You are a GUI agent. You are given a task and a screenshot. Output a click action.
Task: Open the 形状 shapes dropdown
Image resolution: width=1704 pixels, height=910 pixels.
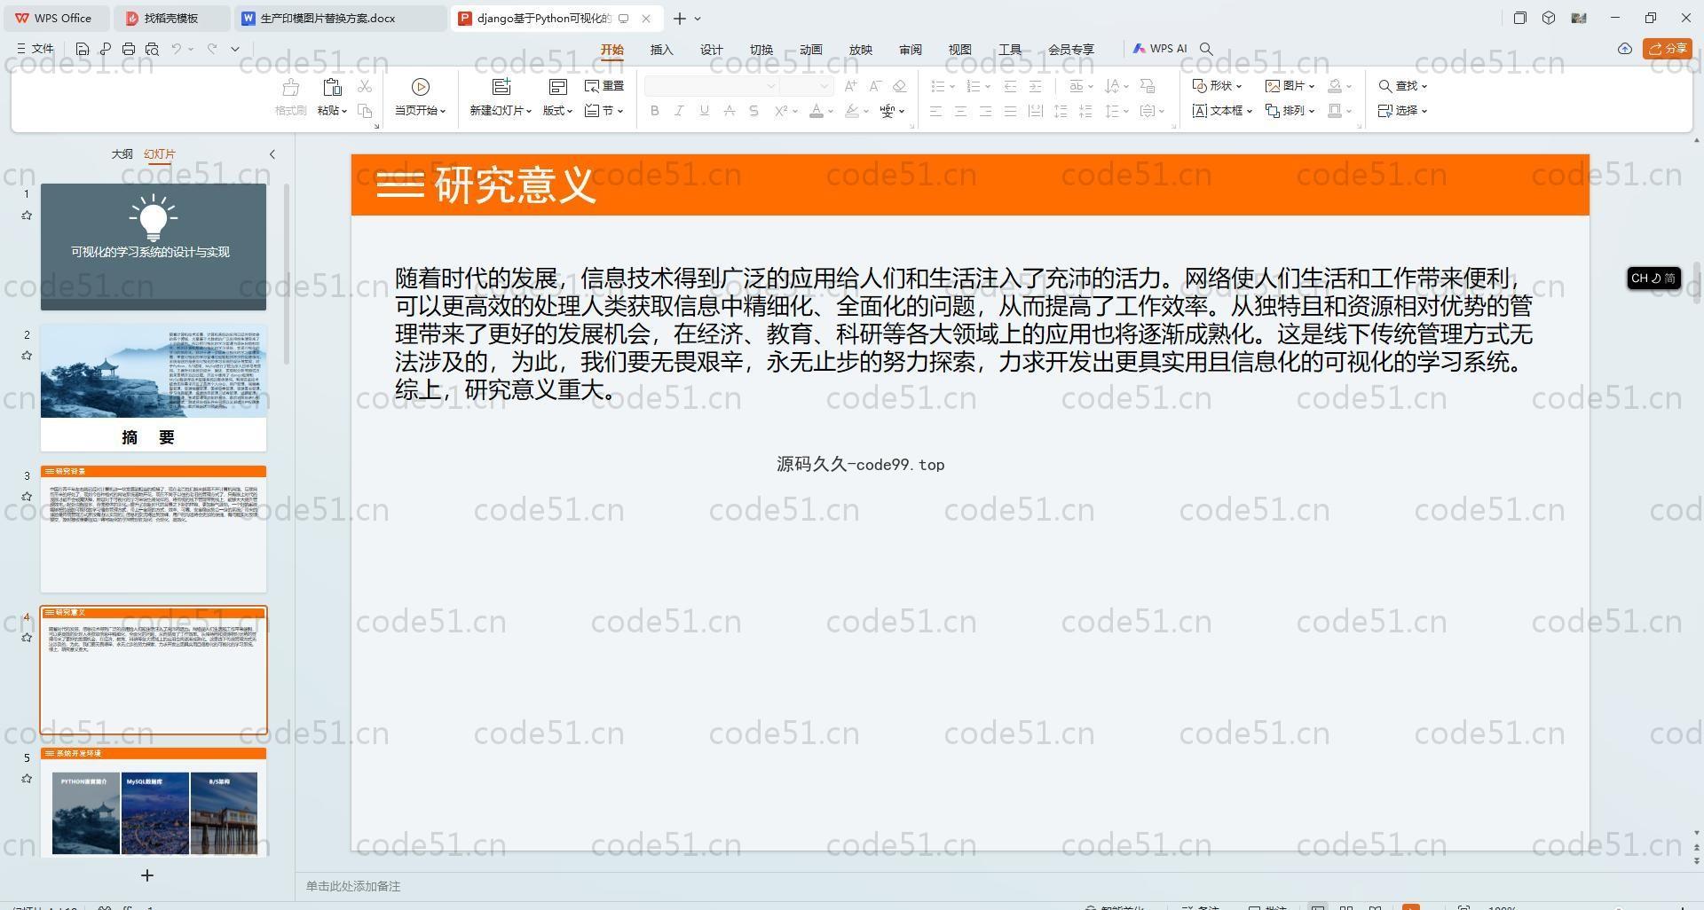click(1217, 86)
